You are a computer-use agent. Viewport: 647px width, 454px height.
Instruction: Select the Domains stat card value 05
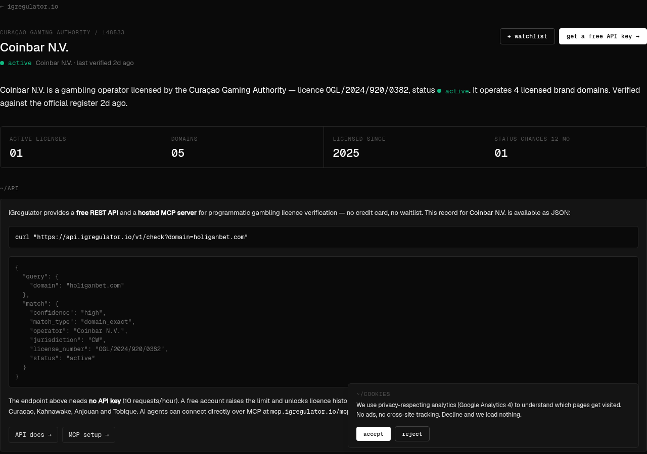pyautogui.click(x=178, y=153)
